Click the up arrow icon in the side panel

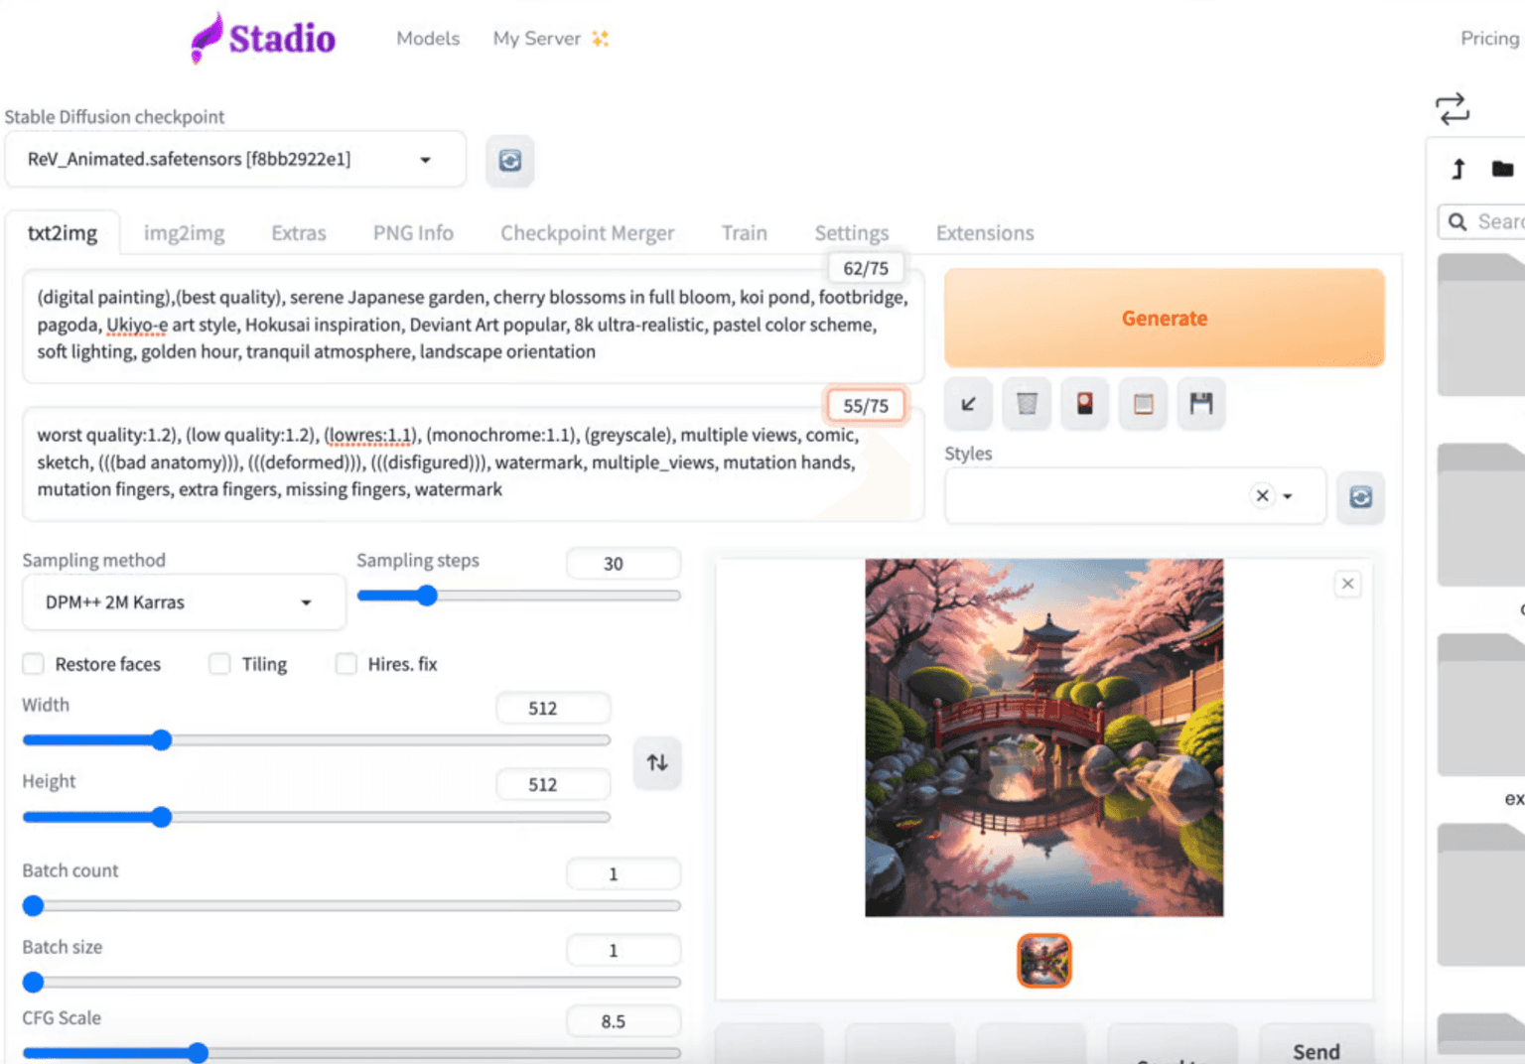(x=1458, y=169)
